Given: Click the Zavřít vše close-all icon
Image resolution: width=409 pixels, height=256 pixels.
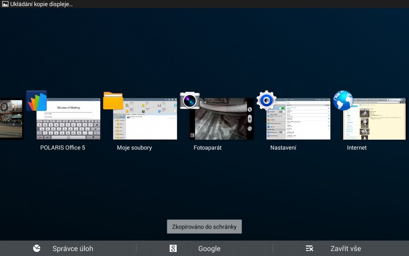Looking at the screenshot, I should [310, 248].
